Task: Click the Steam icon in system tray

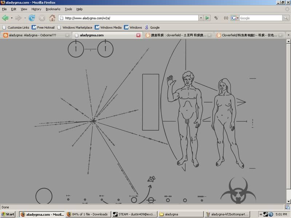Action: pos(266,214)
